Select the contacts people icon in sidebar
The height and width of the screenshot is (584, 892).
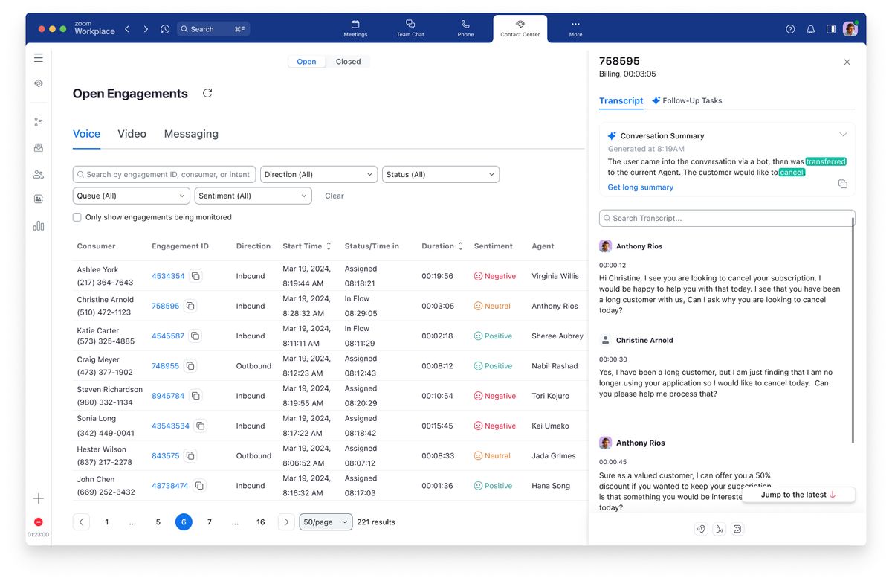[x=38, y=174]
